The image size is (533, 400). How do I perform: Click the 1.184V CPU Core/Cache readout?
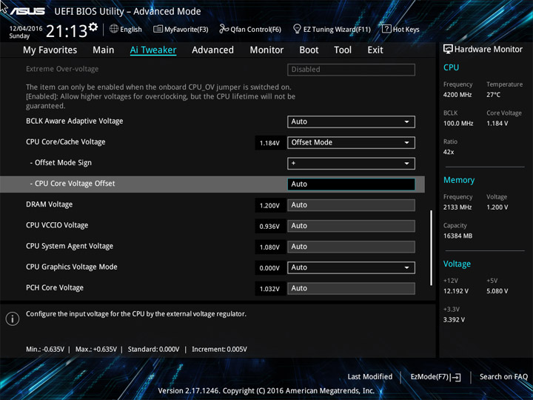tap(270, 143)
